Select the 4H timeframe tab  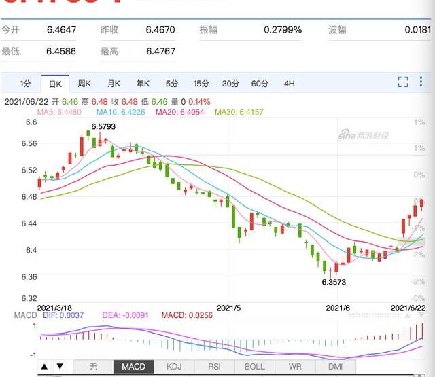(290, 84)
